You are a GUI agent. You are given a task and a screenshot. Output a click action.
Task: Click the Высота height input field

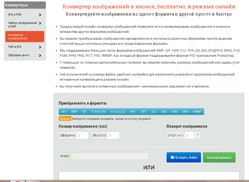pos(113,135)
